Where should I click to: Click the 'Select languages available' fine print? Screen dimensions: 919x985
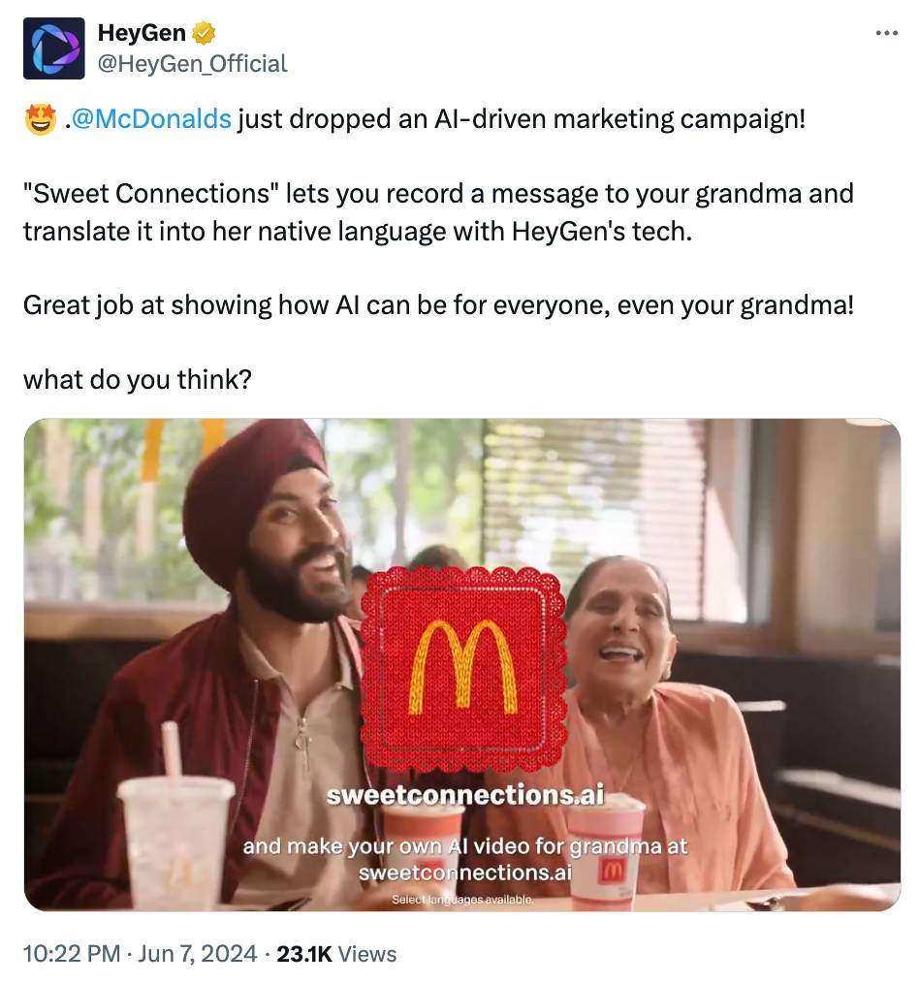click(463, 900)
